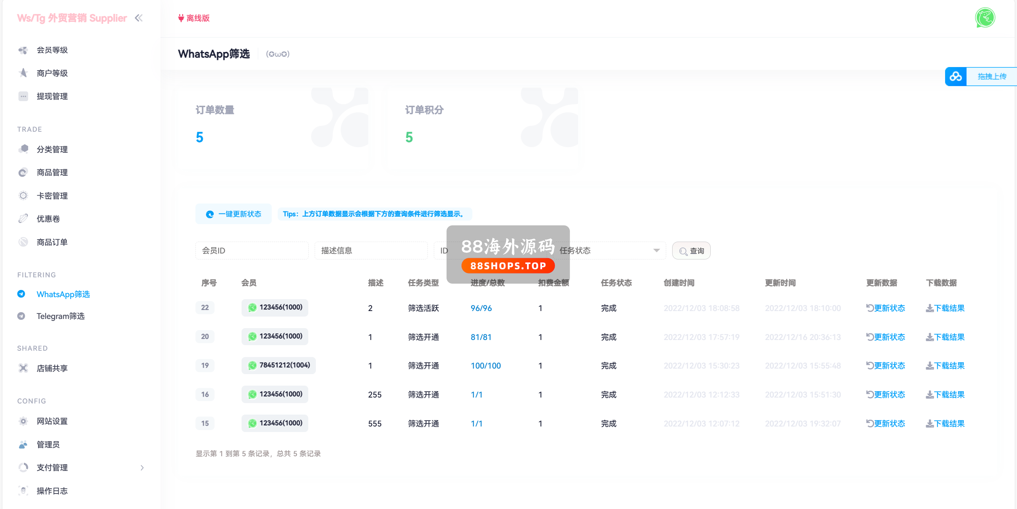Focus the 描述信息 input field
The height and width of the screenshot is (509, 1017).
point(371,250)
